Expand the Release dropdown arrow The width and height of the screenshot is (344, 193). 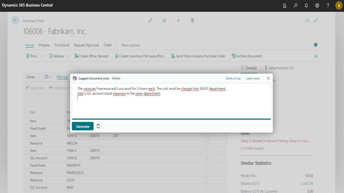68,56
